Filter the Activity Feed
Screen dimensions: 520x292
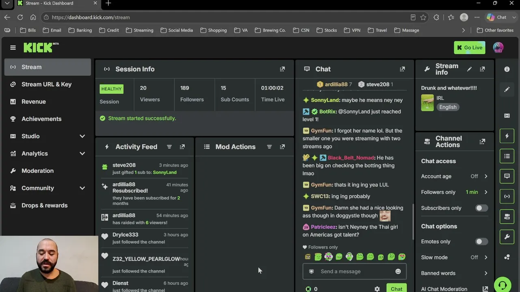(169, 147)
